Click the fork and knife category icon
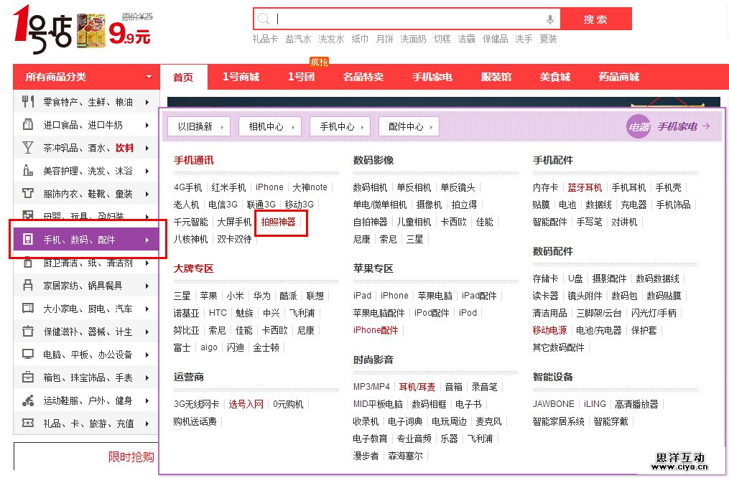The width and height of the screenshot is (729, 478). coord(28,101)
